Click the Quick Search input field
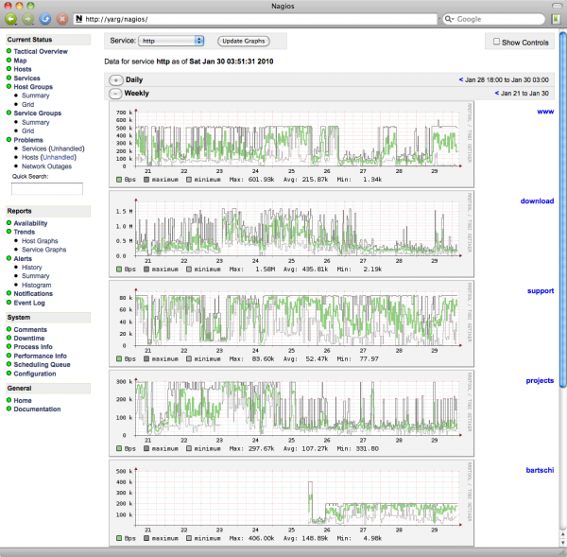The height and width of the screenshot is (557, 567). 46,189
